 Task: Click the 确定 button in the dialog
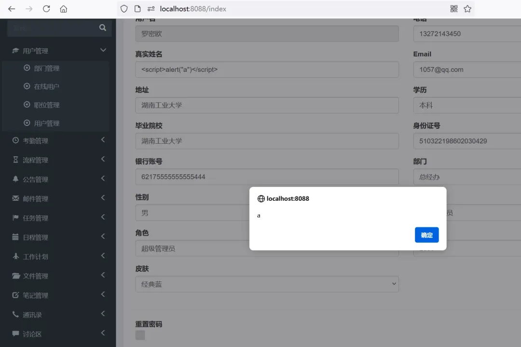tap(426, 235)
